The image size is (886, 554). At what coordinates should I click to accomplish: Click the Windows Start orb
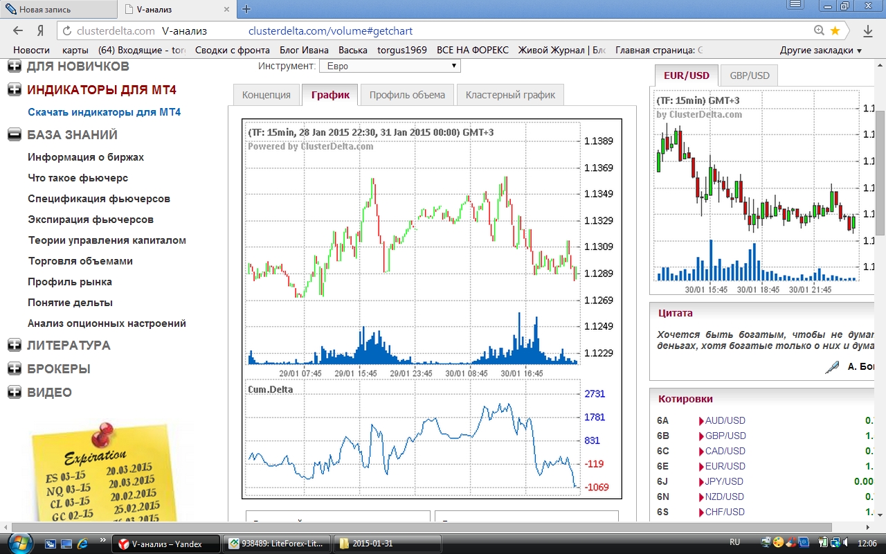coord(19,543)
